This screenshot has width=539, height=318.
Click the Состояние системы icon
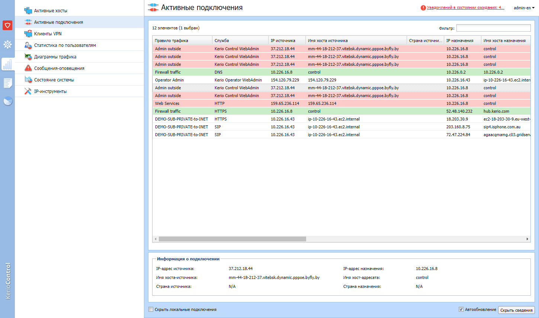pos(28,80)
